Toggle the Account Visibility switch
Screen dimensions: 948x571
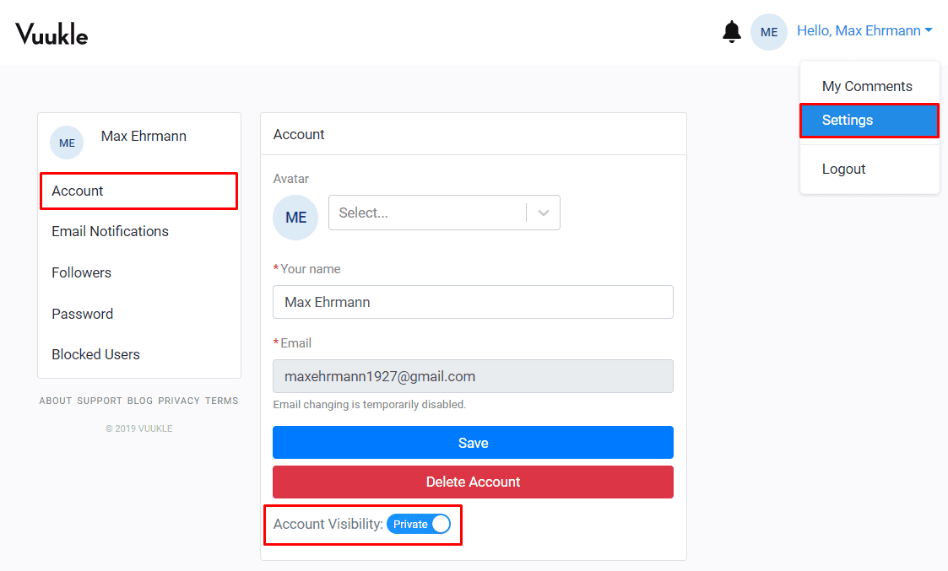pyautogui.click(x=419, y=524)
